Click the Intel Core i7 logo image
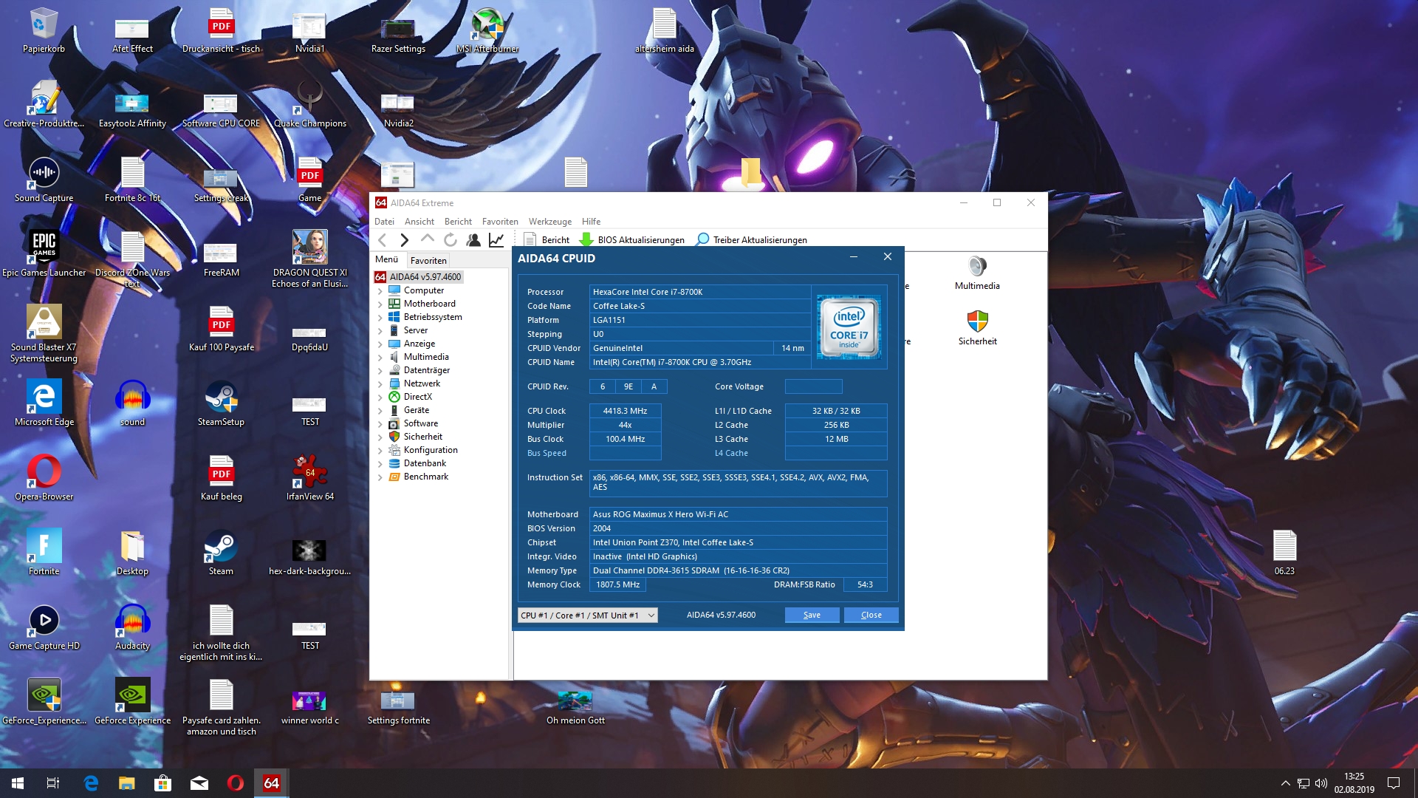 [x=849, y=327]
